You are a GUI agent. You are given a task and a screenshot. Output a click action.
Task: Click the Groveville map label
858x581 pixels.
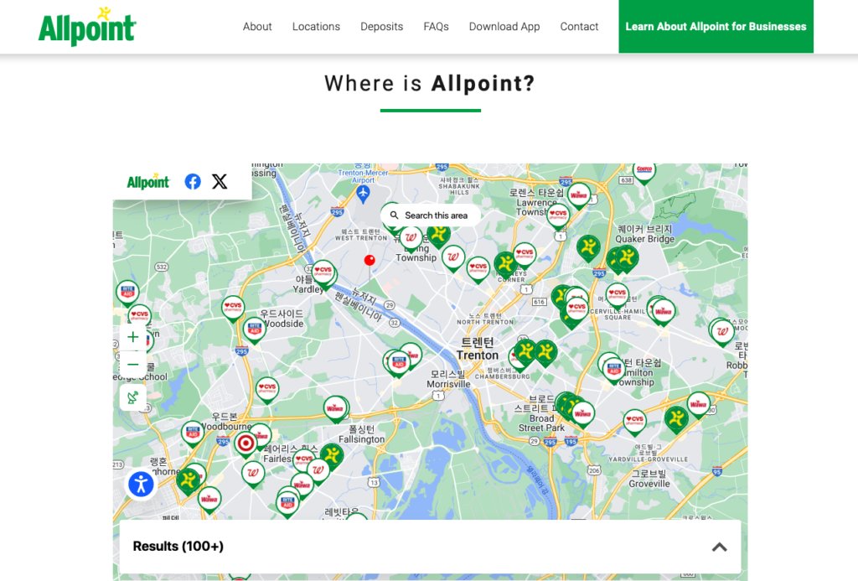pyautogui.click(x=649, y=479)
